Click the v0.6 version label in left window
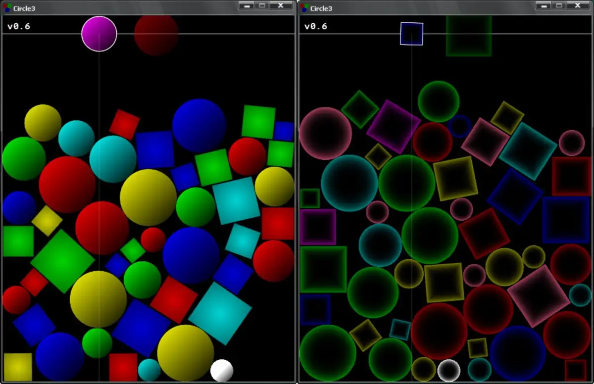Image resolution: width=594 pixels, height=384 pixels. click(18, 26)
